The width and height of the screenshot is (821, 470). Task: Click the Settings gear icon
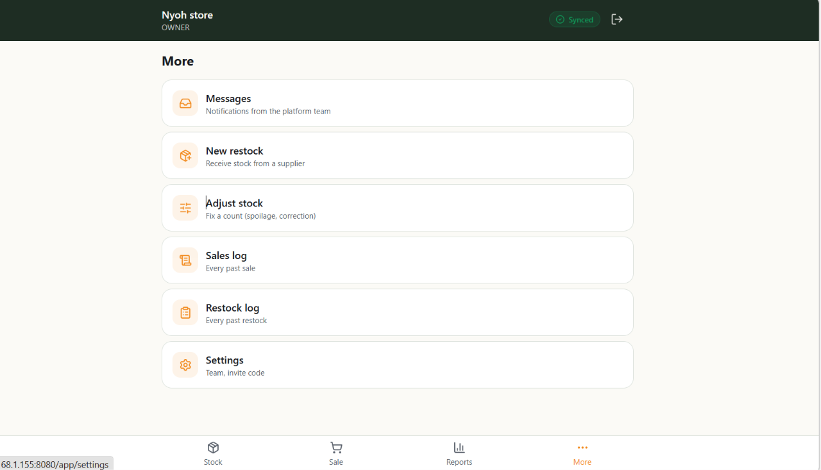(x=185, y=365)
